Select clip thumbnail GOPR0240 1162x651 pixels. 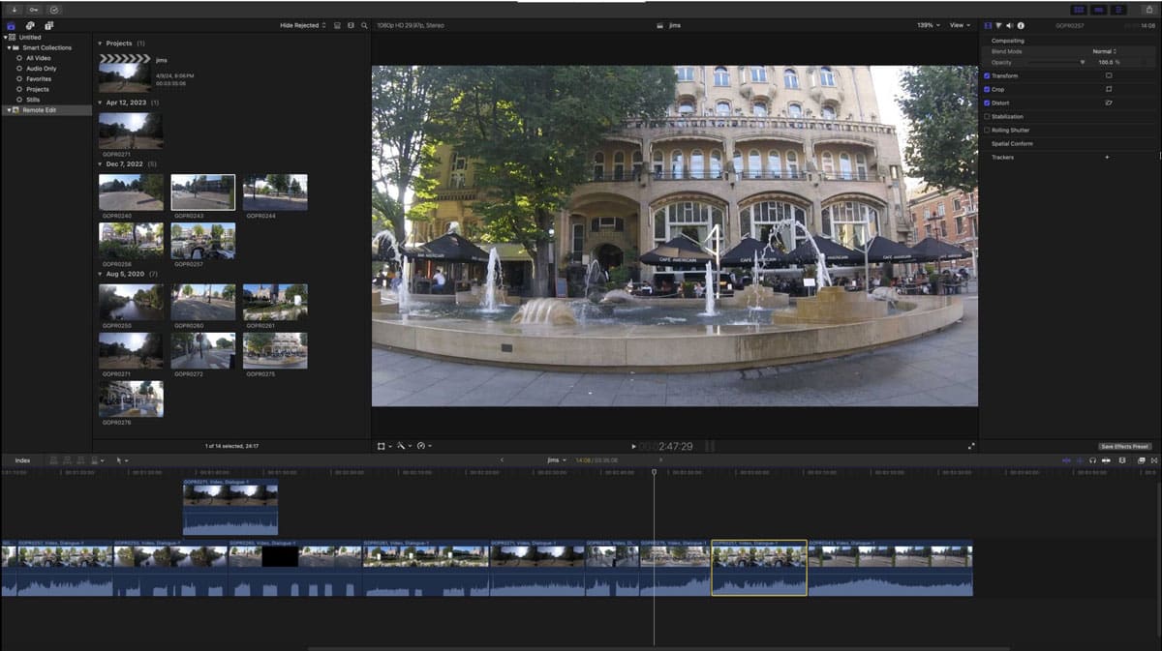(x=131, y=192)
